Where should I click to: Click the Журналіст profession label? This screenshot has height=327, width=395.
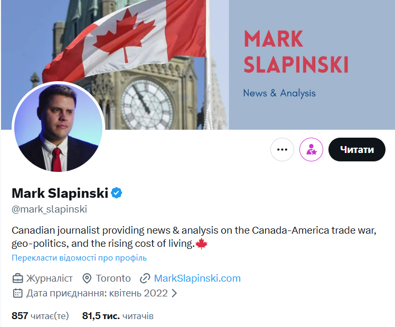coord(50,278)
